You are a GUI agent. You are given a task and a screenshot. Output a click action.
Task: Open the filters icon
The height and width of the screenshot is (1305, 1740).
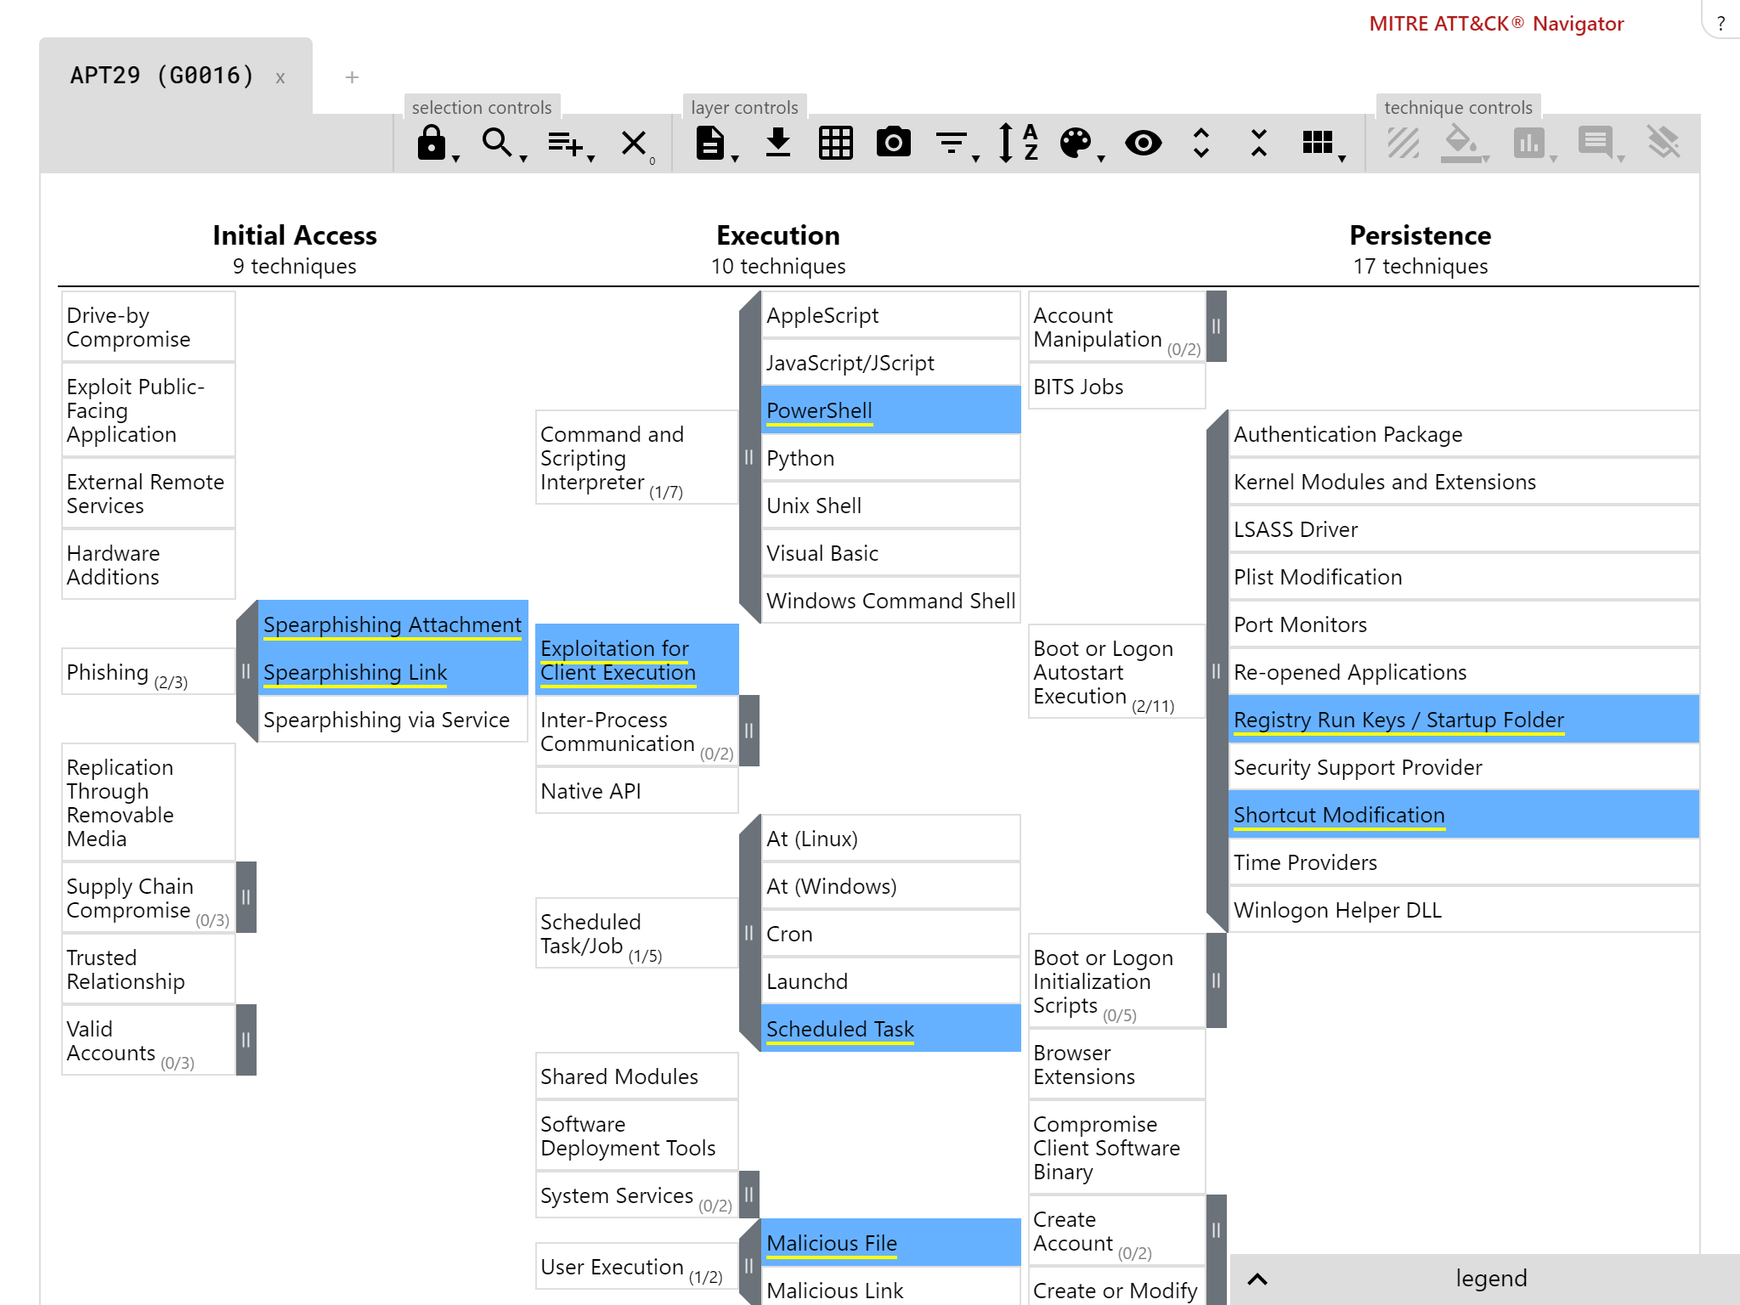[x=952, y=143]
